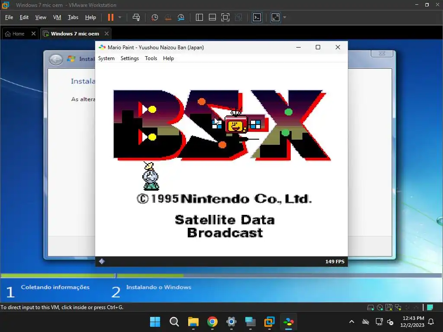Open the VMware Tabs menu
The width and height of the screenshot is (443, 332).
73,17
